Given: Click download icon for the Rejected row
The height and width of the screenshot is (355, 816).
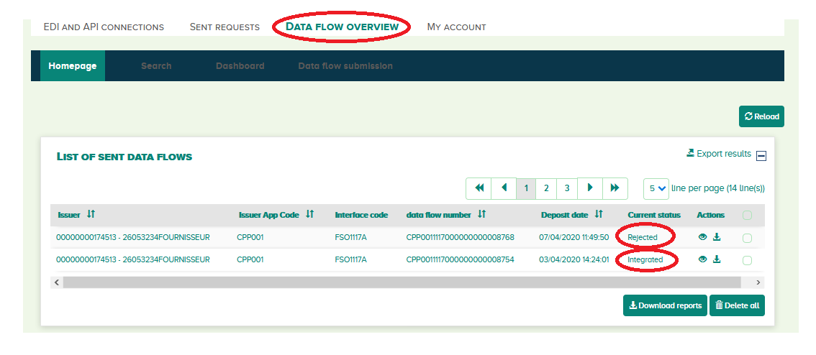Looking at the screenshot, I should (x=717, y=238).
